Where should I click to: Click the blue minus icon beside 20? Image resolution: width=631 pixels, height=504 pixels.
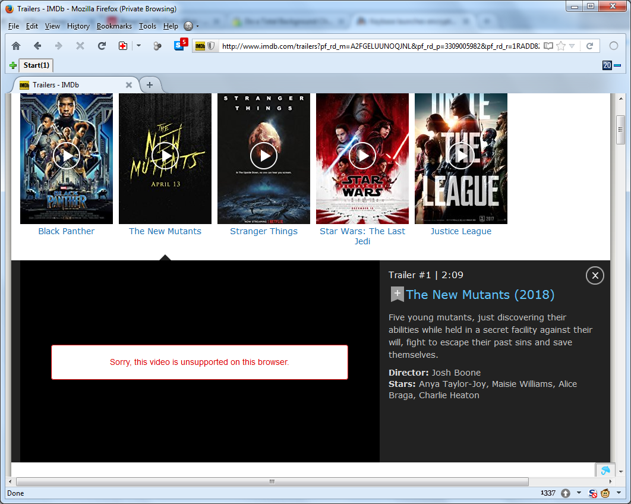(617, 65)
